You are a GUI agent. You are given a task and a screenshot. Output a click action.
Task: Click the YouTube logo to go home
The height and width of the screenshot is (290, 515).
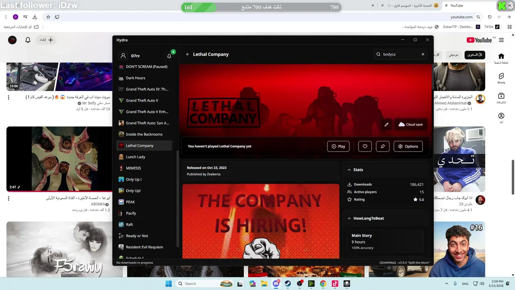(479, 40)
